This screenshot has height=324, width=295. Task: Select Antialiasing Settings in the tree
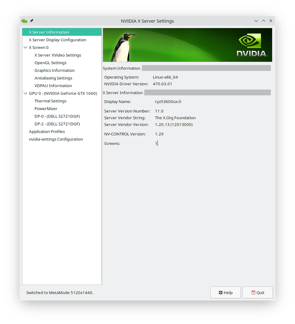tap(53, 78)
